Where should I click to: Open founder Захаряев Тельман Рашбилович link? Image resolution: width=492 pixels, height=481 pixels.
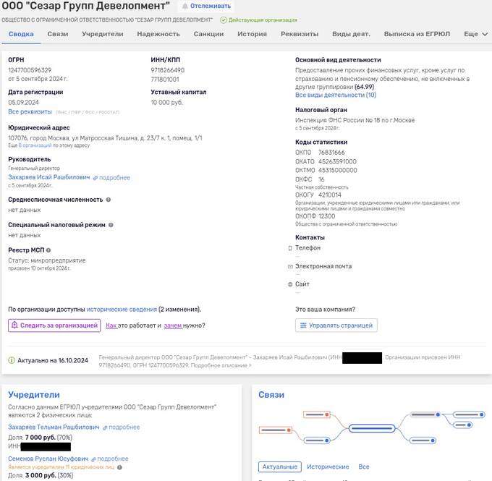[x=54, y=427]
